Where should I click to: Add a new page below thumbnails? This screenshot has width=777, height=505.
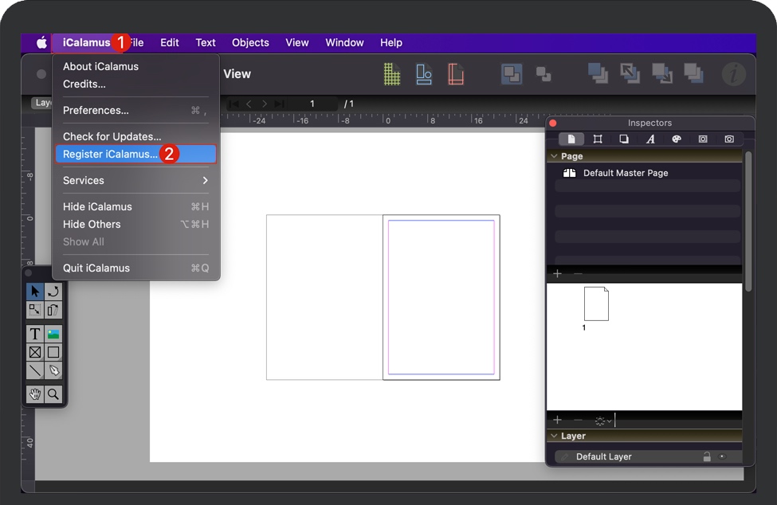[557, 420]
